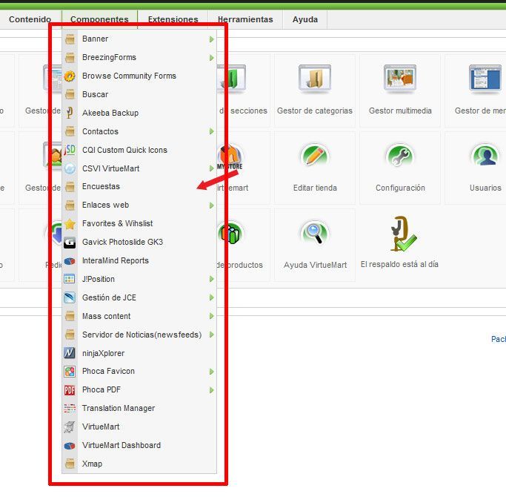Image resolution: width=506 pixels, height=497 pixels.
Task: Select Akeeba Backup menu entry
Action: pos(139,113)
